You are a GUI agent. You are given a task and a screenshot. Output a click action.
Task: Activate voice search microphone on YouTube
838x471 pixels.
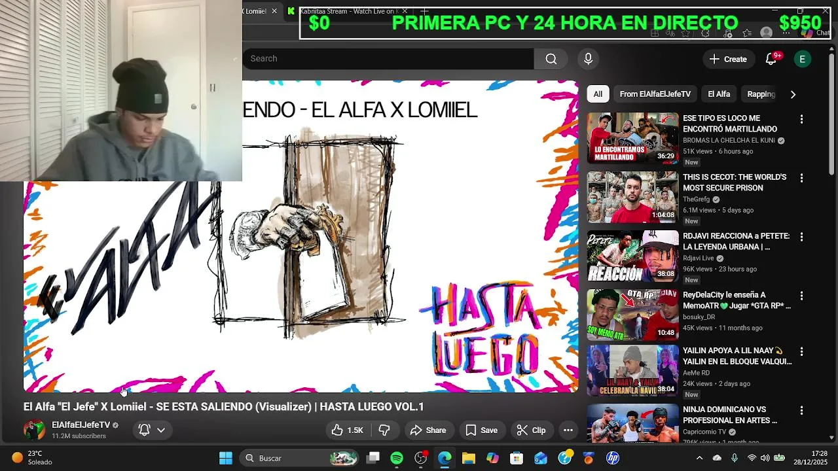pos(588,59)
